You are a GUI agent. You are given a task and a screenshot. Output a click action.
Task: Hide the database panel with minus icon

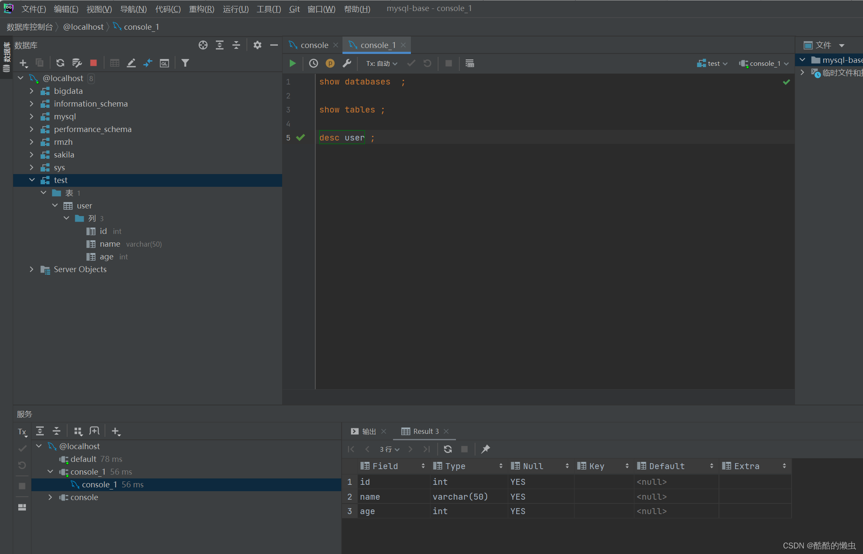274,45
